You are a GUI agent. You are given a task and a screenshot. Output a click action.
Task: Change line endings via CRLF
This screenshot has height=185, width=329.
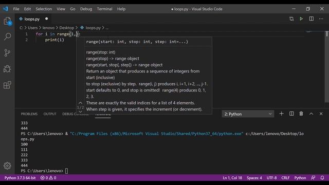(285, 178)
